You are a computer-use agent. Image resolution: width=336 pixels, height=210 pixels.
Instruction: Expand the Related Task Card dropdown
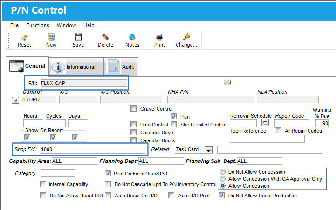tap(208, 149)
